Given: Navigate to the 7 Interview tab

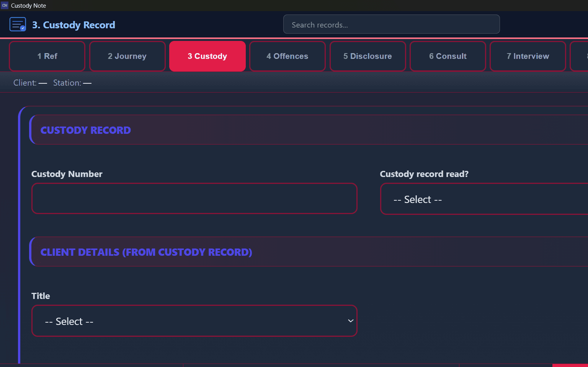Looking at the screenshot, I should [x=528, y=56].
